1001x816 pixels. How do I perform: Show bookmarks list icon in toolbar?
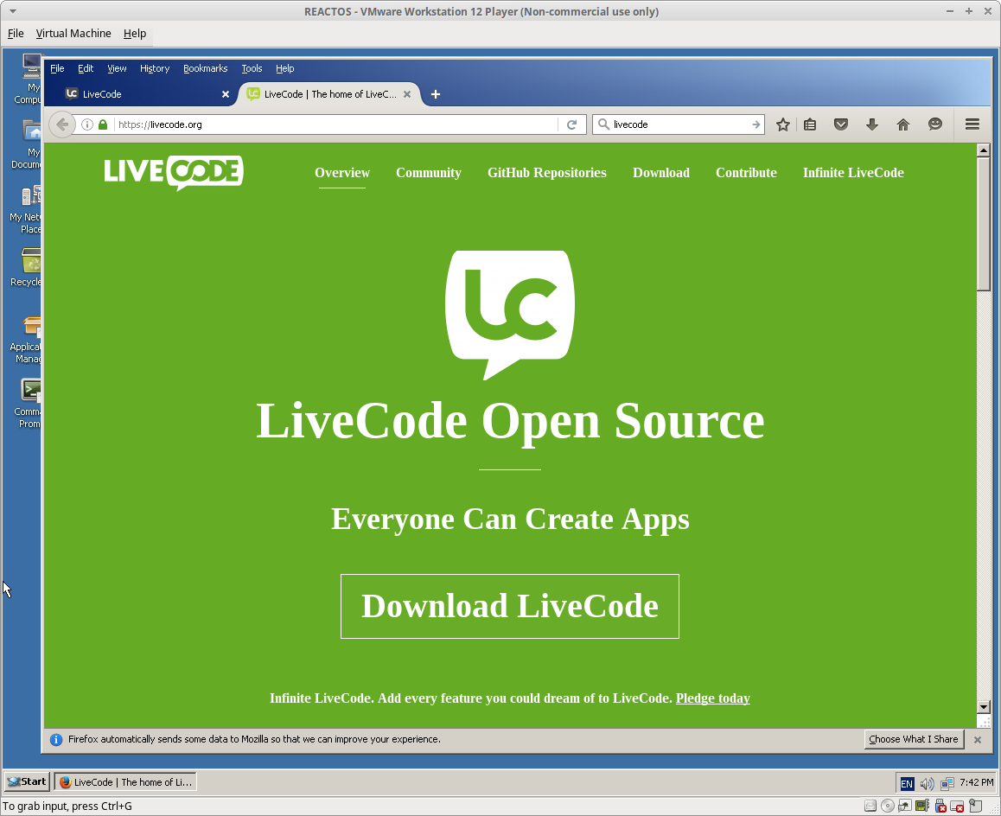(x=810, y=124)
